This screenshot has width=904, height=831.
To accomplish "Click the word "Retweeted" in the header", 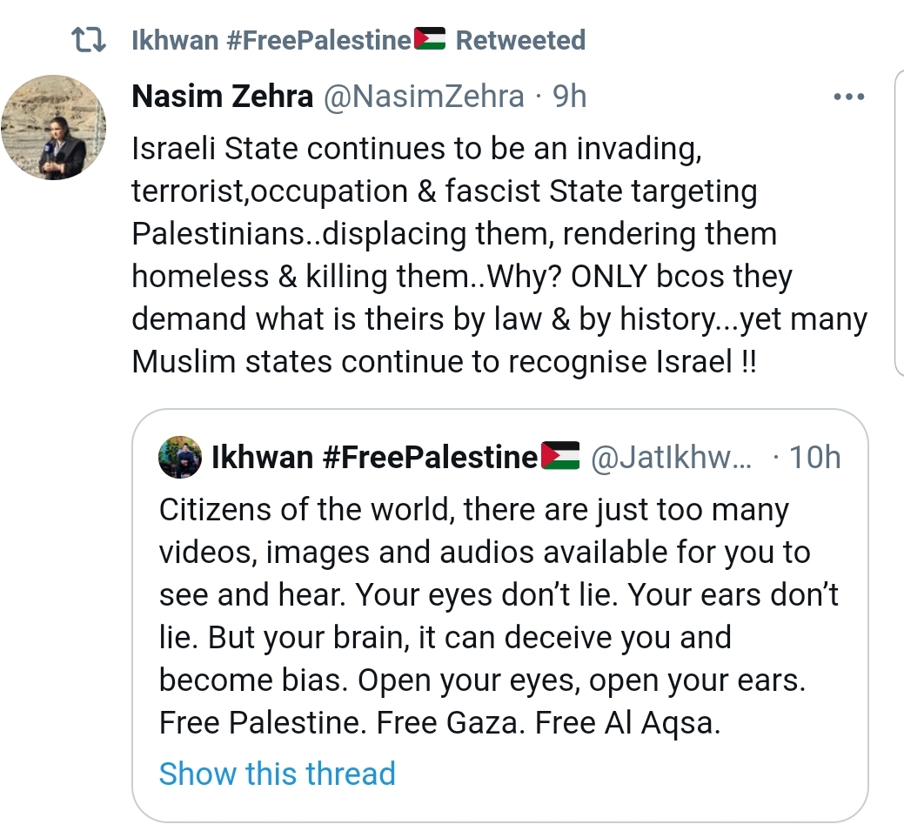I will tap(520, 40).
